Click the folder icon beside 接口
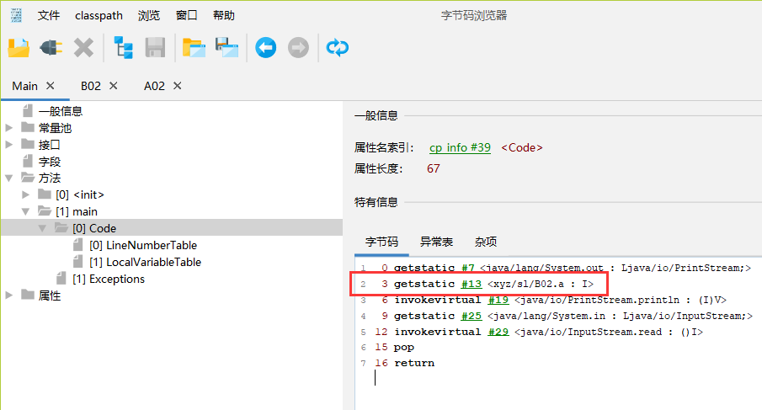This screenshot has height=410, width=762. coord(28,144)
